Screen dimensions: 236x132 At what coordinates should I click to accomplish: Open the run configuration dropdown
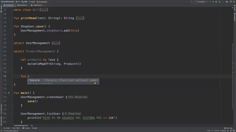tap(201, 2)
